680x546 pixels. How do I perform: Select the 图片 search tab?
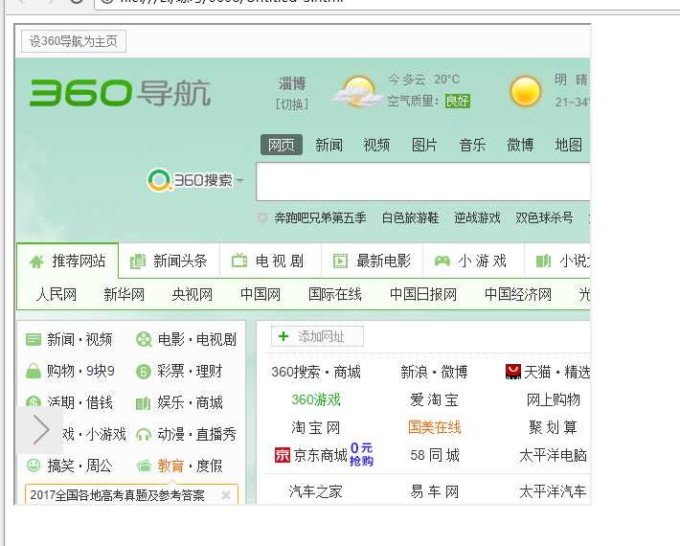(x=424, y=145)
